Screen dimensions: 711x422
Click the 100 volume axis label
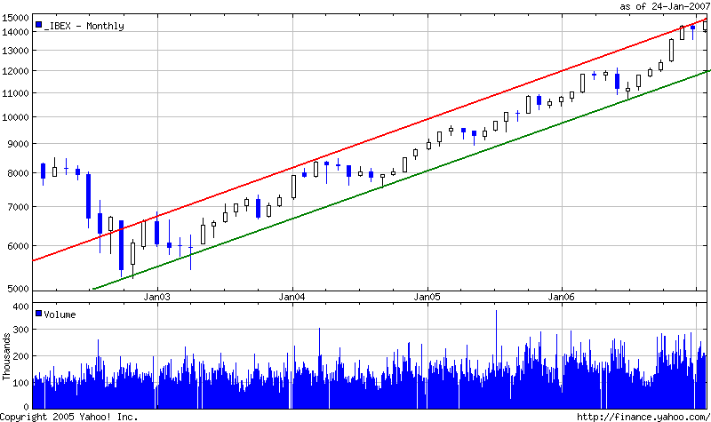click(x=20, y=383)
